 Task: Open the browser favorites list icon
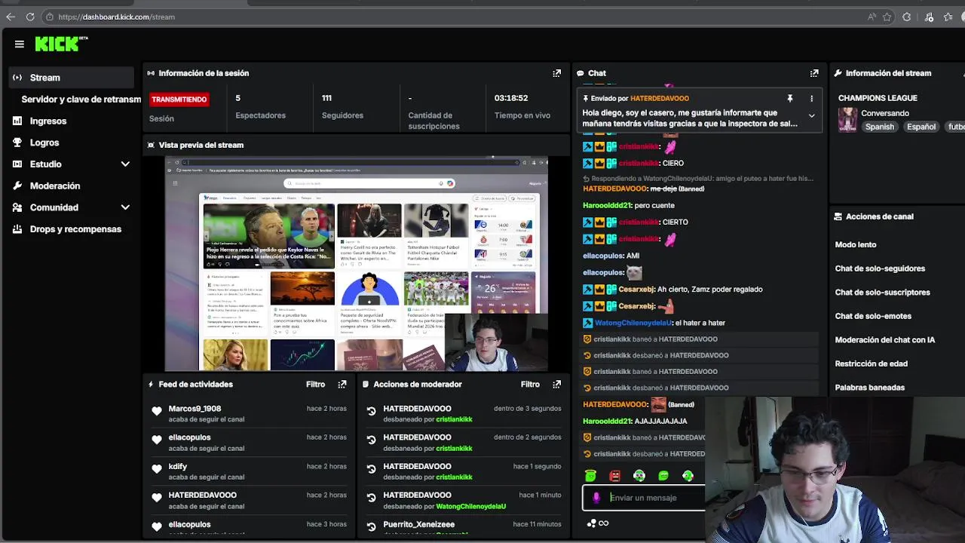(x=948, y=17)
